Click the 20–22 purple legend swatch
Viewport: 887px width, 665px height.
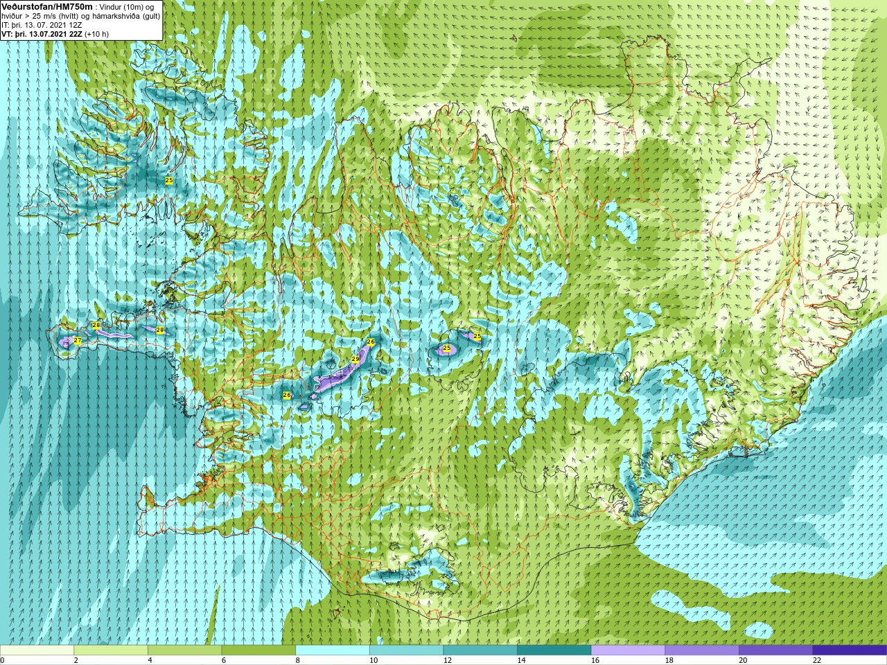(x=775, y=650)
